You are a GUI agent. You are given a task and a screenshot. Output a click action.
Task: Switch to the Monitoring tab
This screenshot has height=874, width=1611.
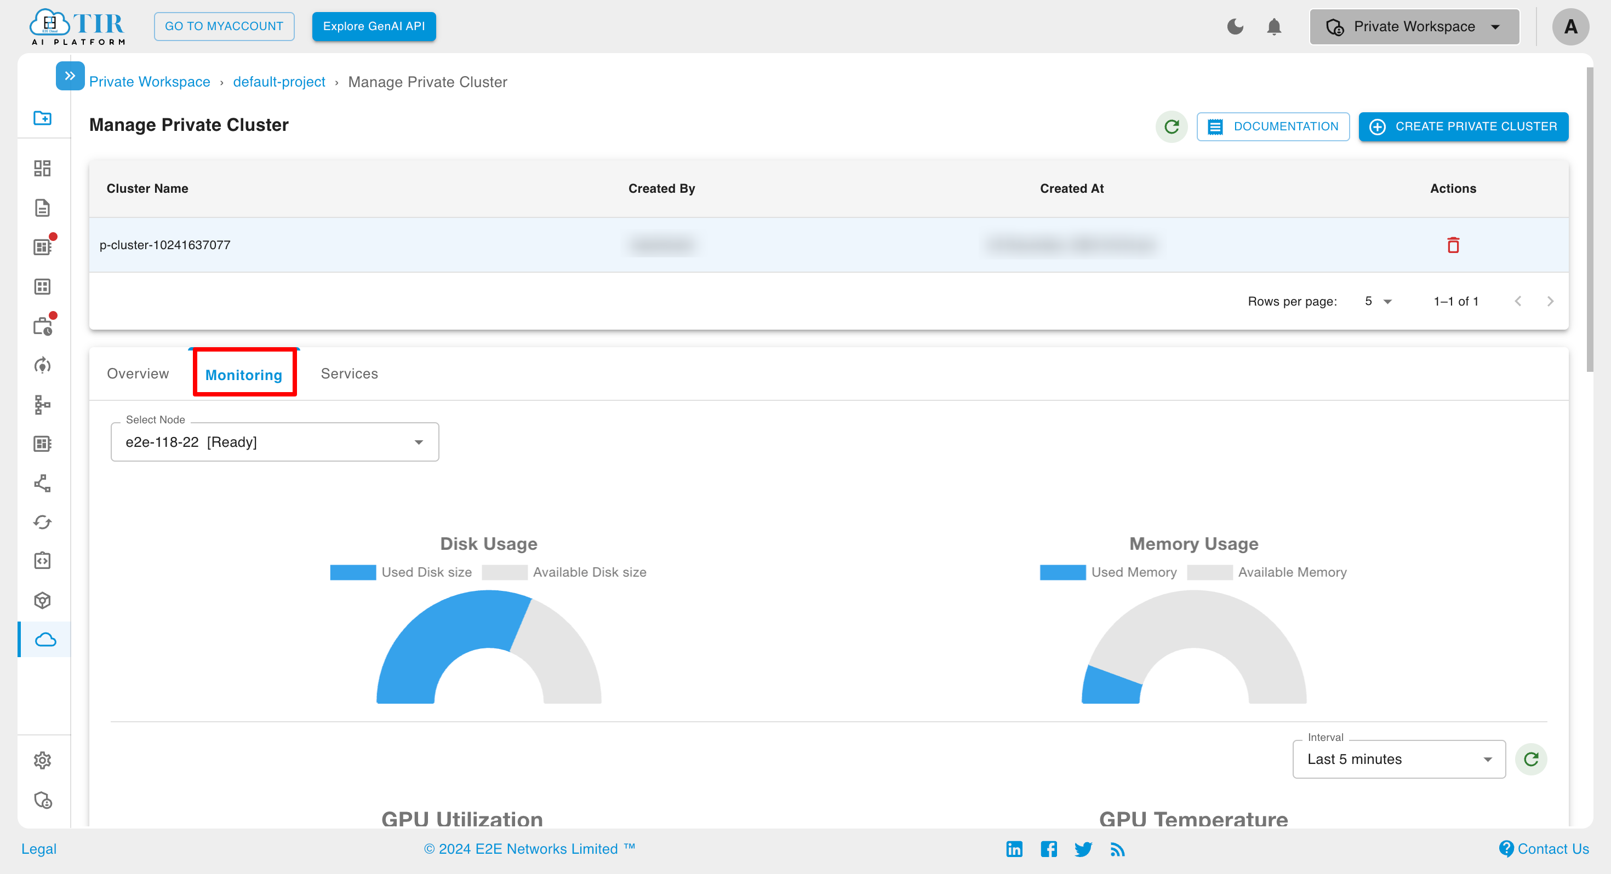[x=244, y=375]
